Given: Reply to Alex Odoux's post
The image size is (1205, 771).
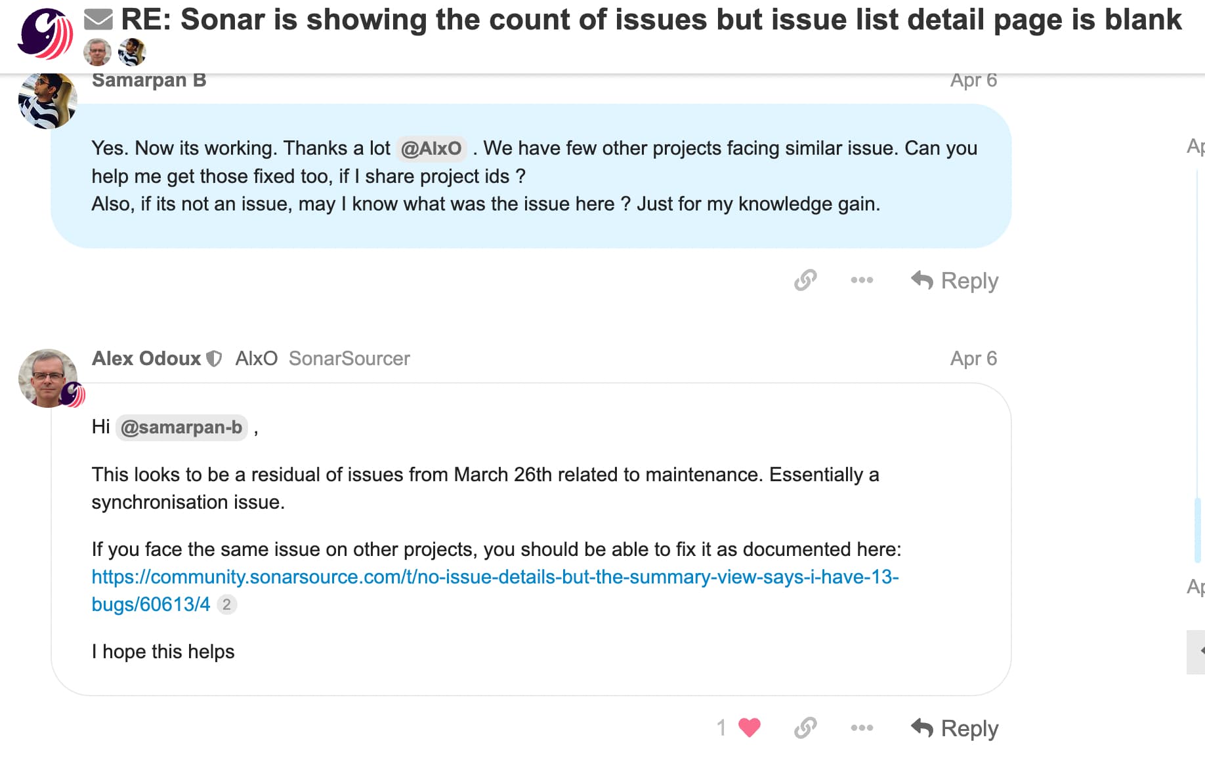Looking at the screenshot, I should pos(954,728).
